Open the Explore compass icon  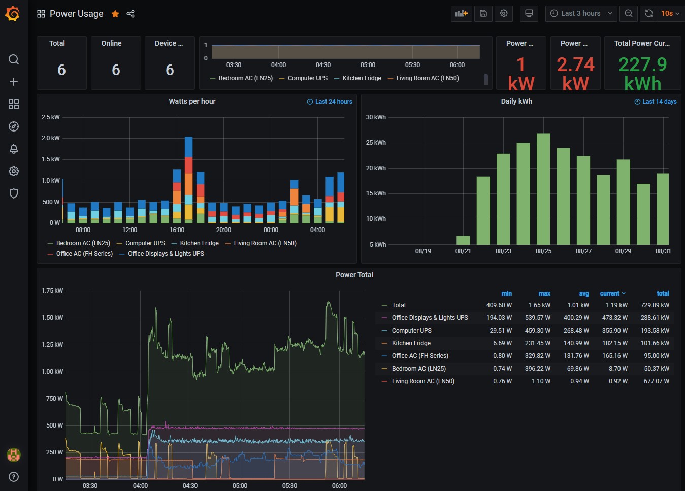coord(14,126)
